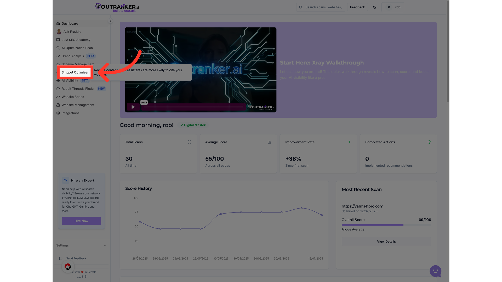The width and height of the screenshot is (502, 282).
Task: Click the speech bubble icon beside Send Feedback
Action: click(61, 258)
